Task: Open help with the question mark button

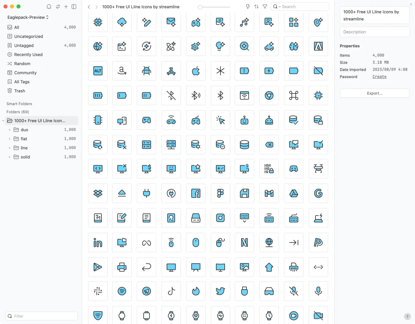Action: click(408, 317)
